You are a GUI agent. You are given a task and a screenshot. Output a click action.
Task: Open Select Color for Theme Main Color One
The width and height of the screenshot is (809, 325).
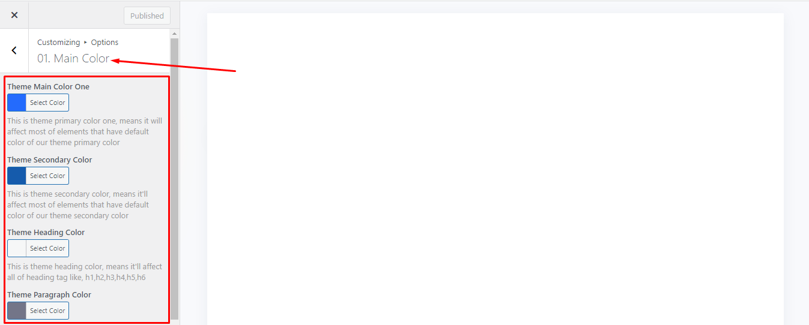pos(47,103)
